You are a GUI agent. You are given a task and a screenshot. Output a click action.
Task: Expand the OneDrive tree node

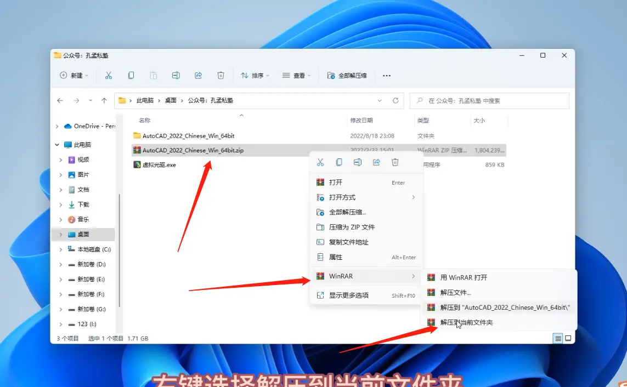coord(57,126)
